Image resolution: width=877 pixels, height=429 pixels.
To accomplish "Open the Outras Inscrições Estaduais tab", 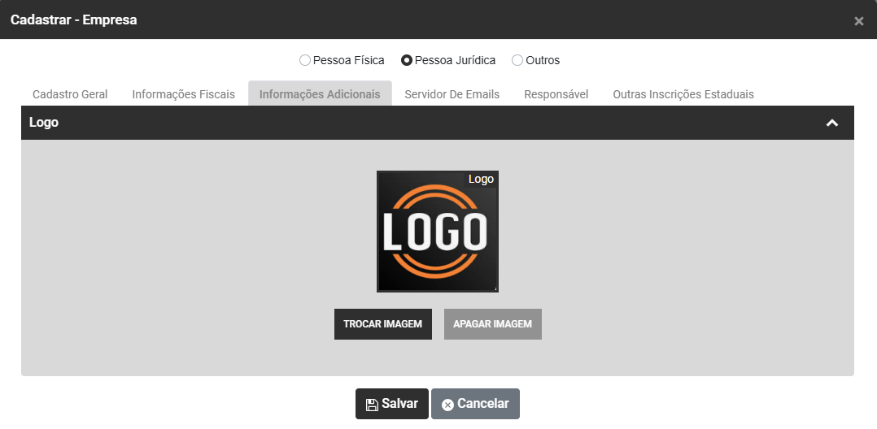I will (683, 94).
